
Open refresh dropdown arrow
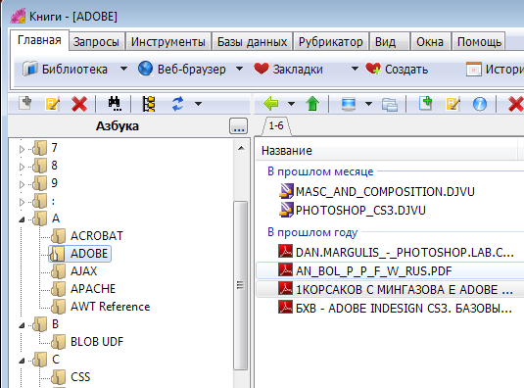click(x=198, y=104)
